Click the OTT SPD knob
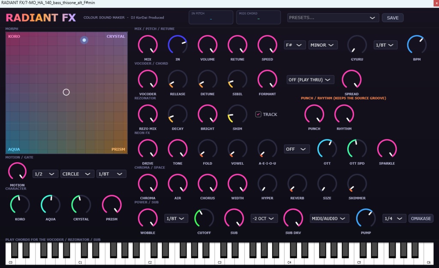 tap(357, 149)
